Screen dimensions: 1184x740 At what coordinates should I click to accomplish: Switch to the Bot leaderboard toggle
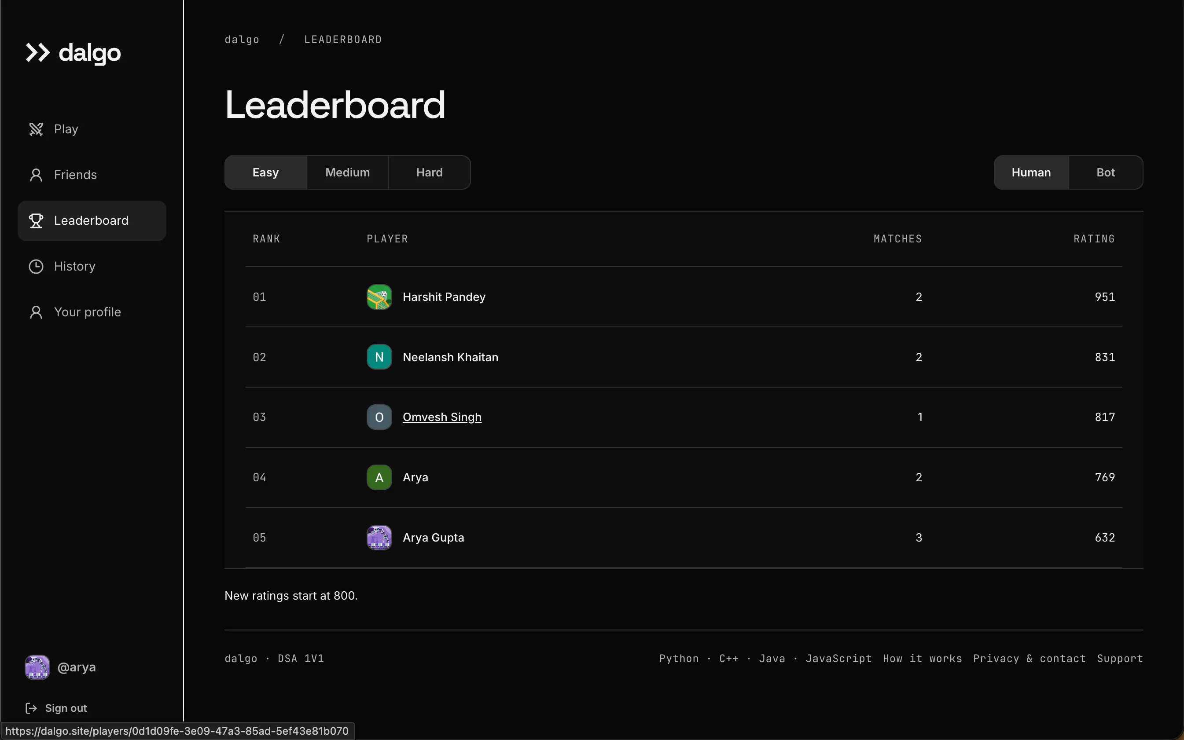tap(1106, 172)
